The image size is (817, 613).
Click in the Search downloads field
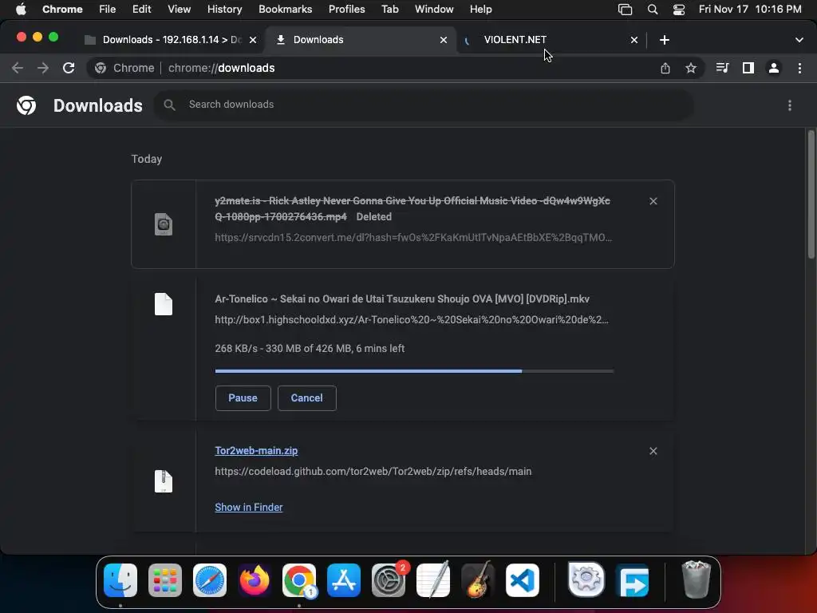(x=423, y=105)
